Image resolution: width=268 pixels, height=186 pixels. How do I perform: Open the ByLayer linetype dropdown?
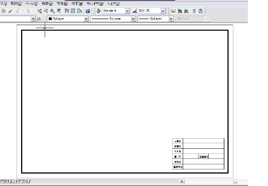[x=113, y=19]
